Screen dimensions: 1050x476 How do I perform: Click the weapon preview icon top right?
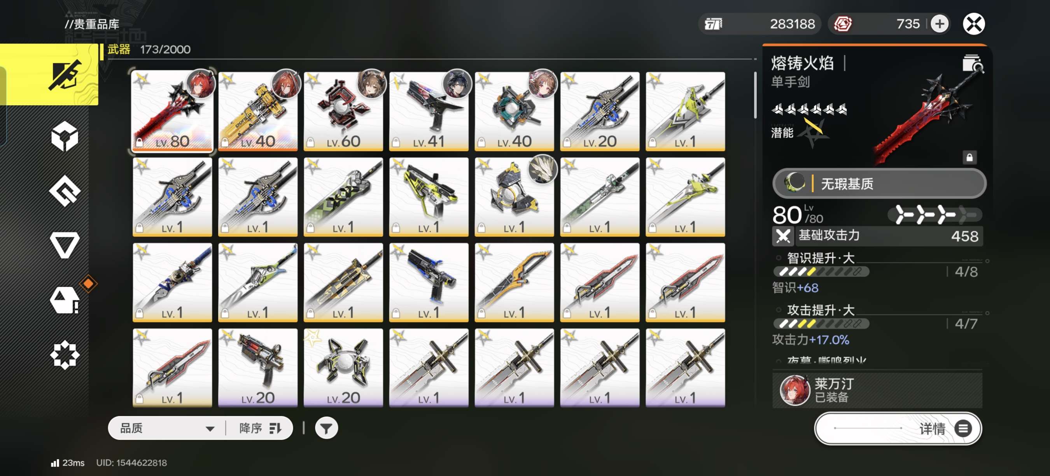972,63
